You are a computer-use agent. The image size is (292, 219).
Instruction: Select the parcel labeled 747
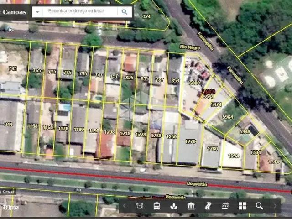point(99,75)
